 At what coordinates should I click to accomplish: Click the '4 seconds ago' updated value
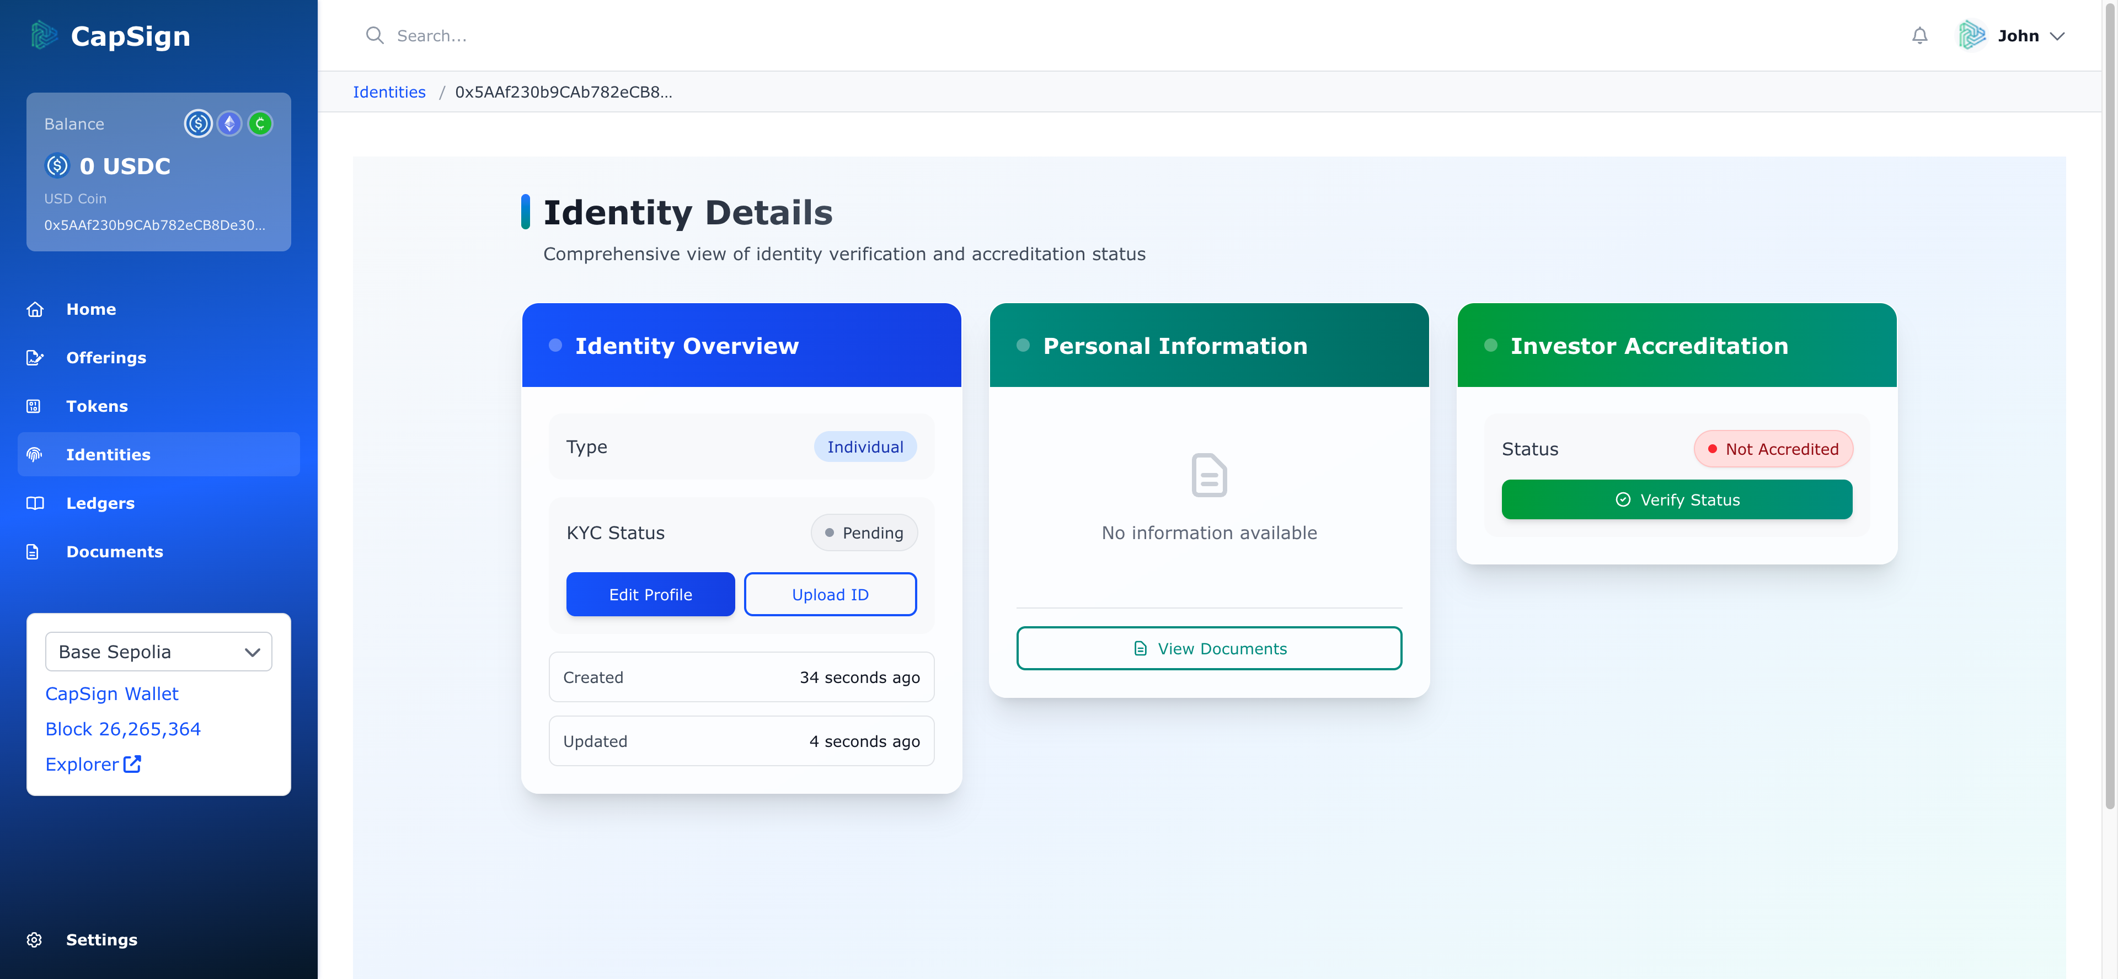pos(864,741)
